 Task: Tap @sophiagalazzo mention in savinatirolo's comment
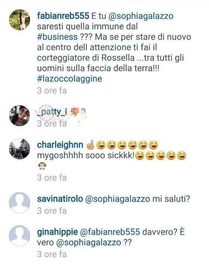(118, 199)
